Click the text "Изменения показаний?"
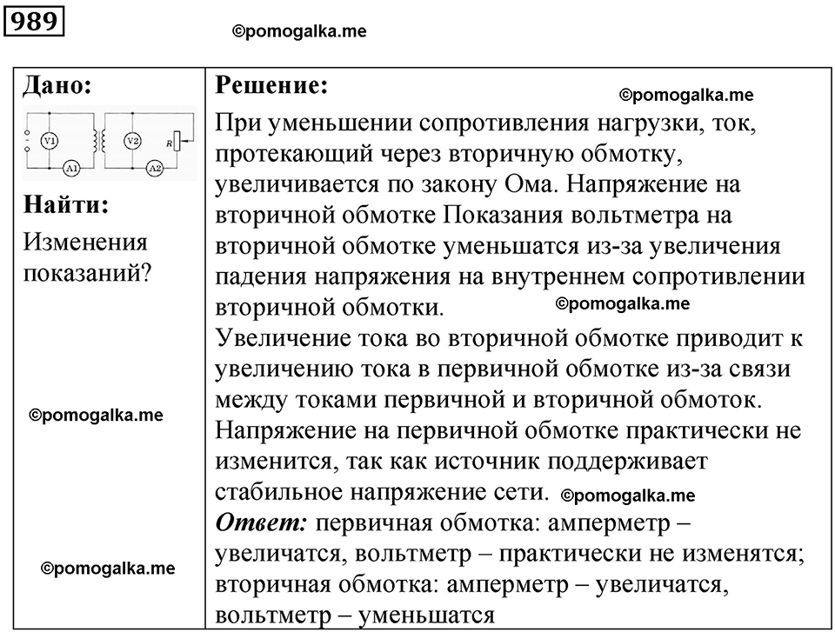The image size is (835, 632). pos(88,258)
